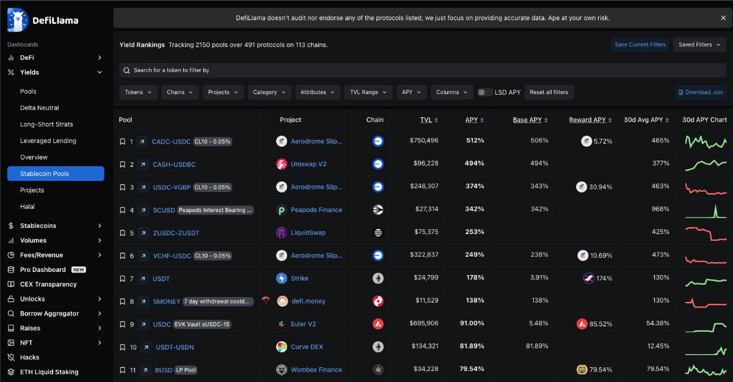Dismiss the disclaimer banner
Image resolution: width=733 pixels, height=382 pixels.
coord(723,18)
